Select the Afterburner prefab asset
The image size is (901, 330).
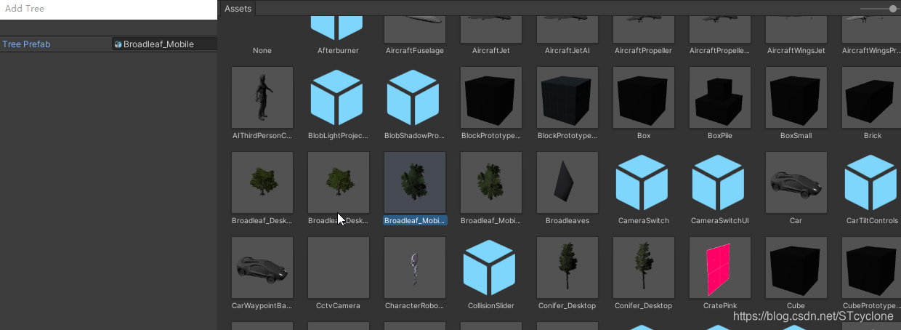point(338,29)
